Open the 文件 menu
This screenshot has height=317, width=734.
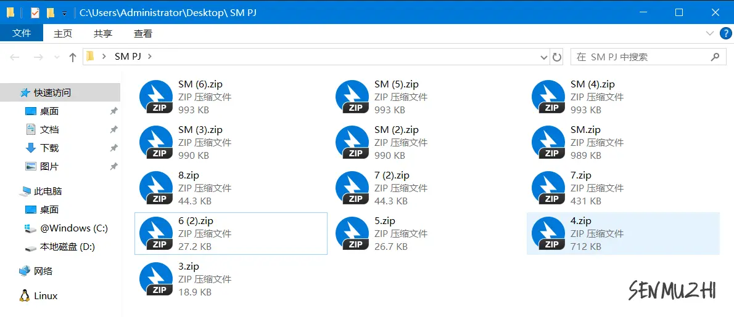tap(22, 33)
